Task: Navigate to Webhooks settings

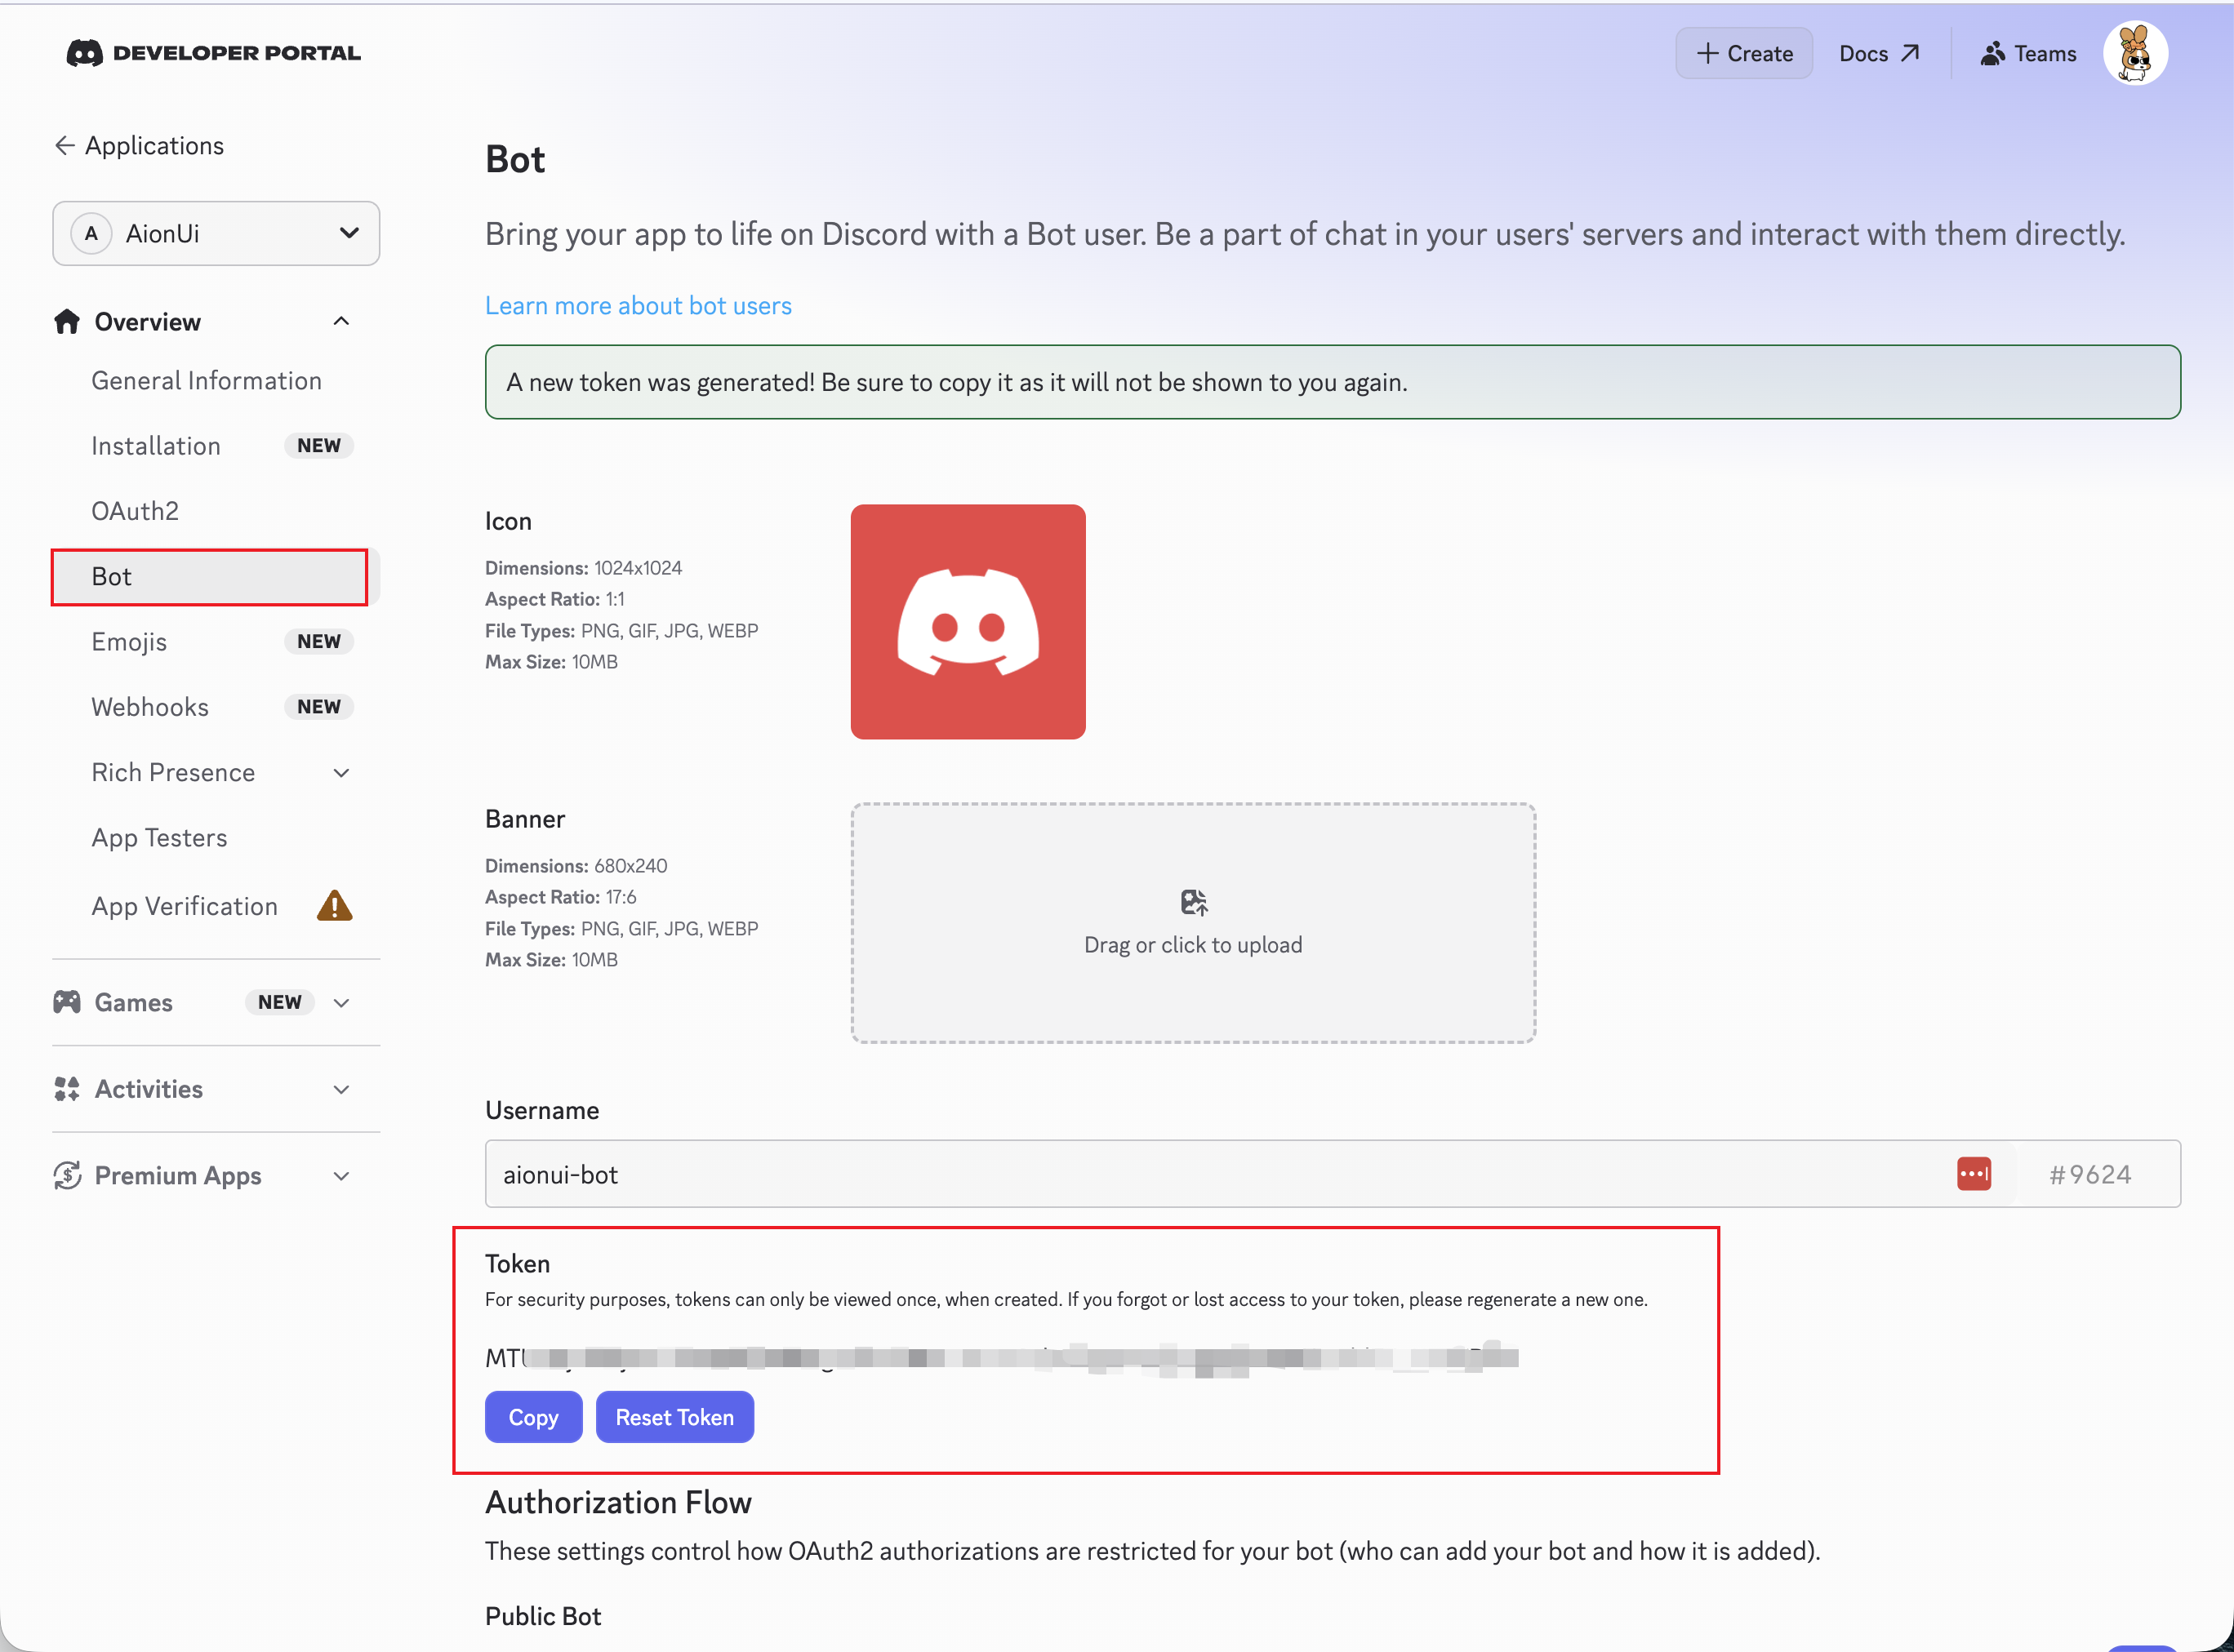Action: coord(150,707)
